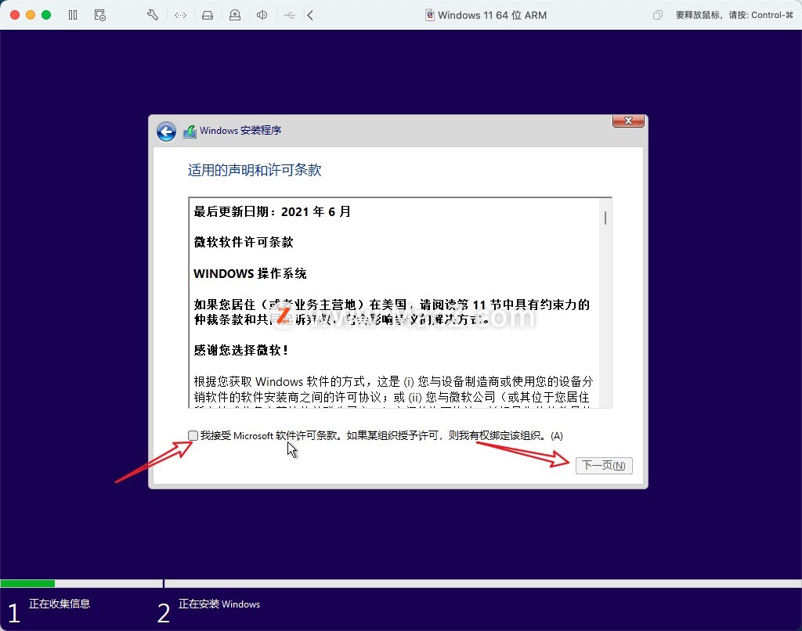Pause the virtual machine
The image size is (802, 631).
pos(73,15)
